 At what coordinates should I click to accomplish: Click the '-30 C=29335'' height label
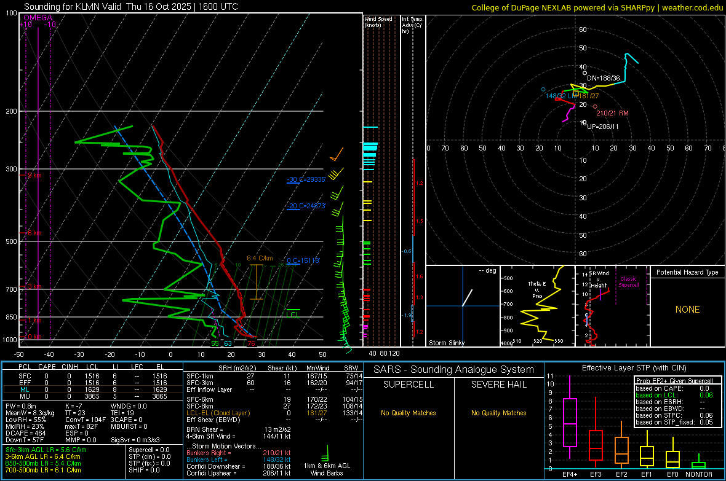pos(306,179)
